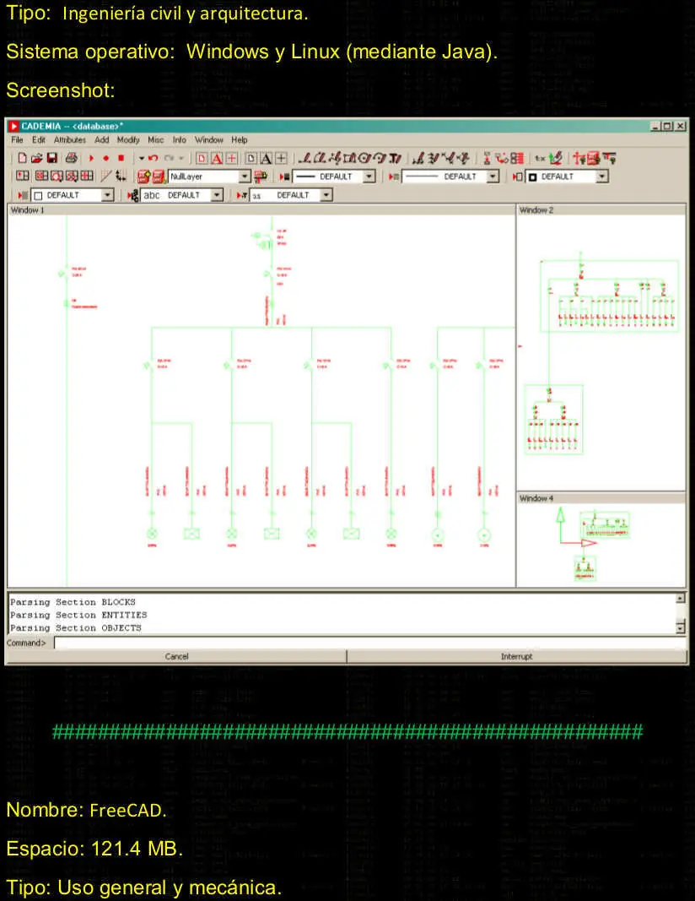The image size is (695, 901).
Task: Click the text style tree icon before abc
Action: click(x=133, y=195)
